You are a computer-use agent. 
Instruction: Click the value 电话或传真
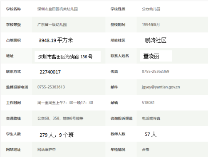coord(151,118)
